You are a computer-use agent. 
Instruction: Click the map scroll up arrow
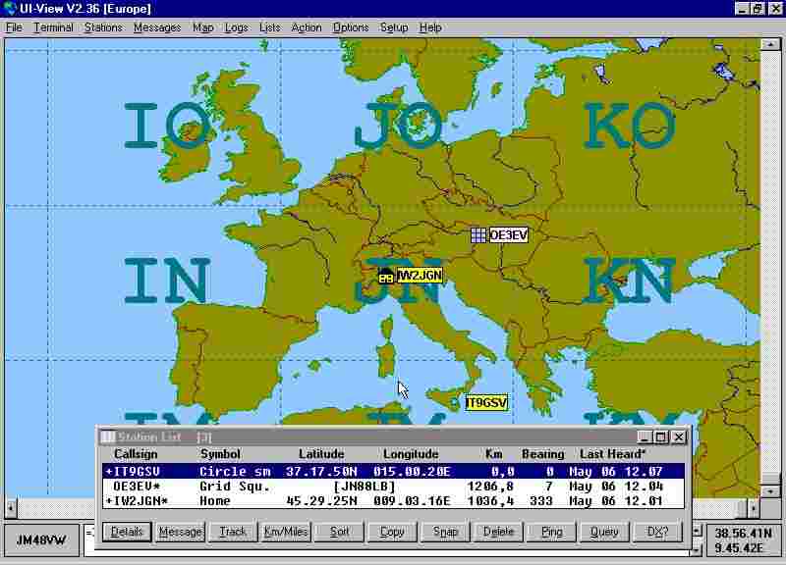point(770,44)
